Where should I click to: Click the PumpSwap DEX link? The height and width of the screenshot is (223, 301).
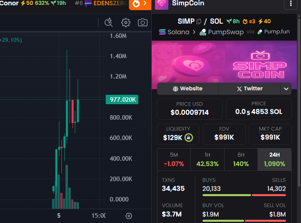click(222, 32)
